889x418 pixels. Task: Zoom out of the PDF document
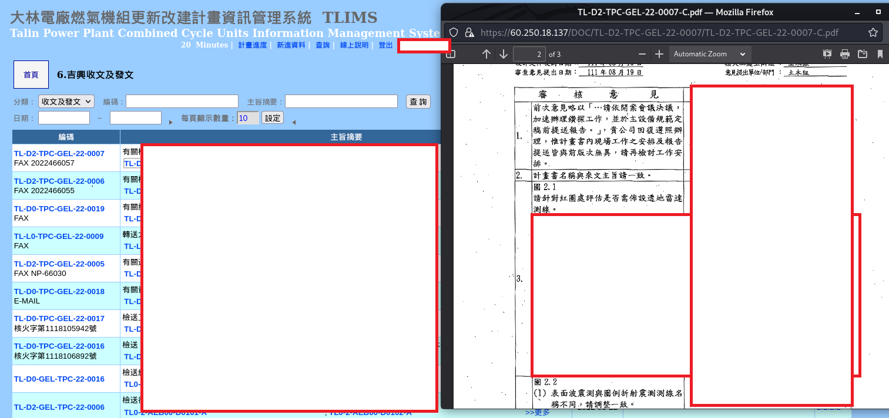(x=642, y=54)
